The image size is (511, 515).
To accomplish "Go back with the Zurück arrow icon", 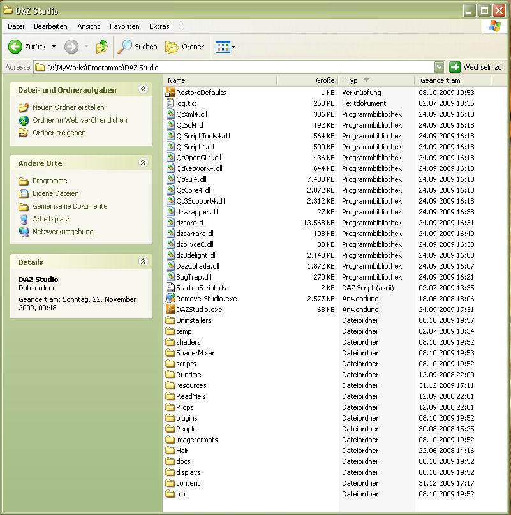I will pos(15,47).
